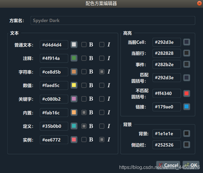Screen dimensions: 203x173
Task: Open color picker for 字符串 orange swatch
Action: pyautogui.click(x=74, y=71)
